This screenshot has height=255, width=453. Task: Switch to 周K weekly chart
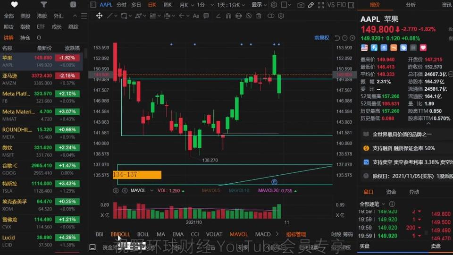click(168, 5)
